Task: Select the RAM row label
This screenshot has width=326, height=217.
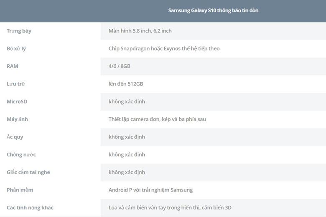Action: pos(13,66)
